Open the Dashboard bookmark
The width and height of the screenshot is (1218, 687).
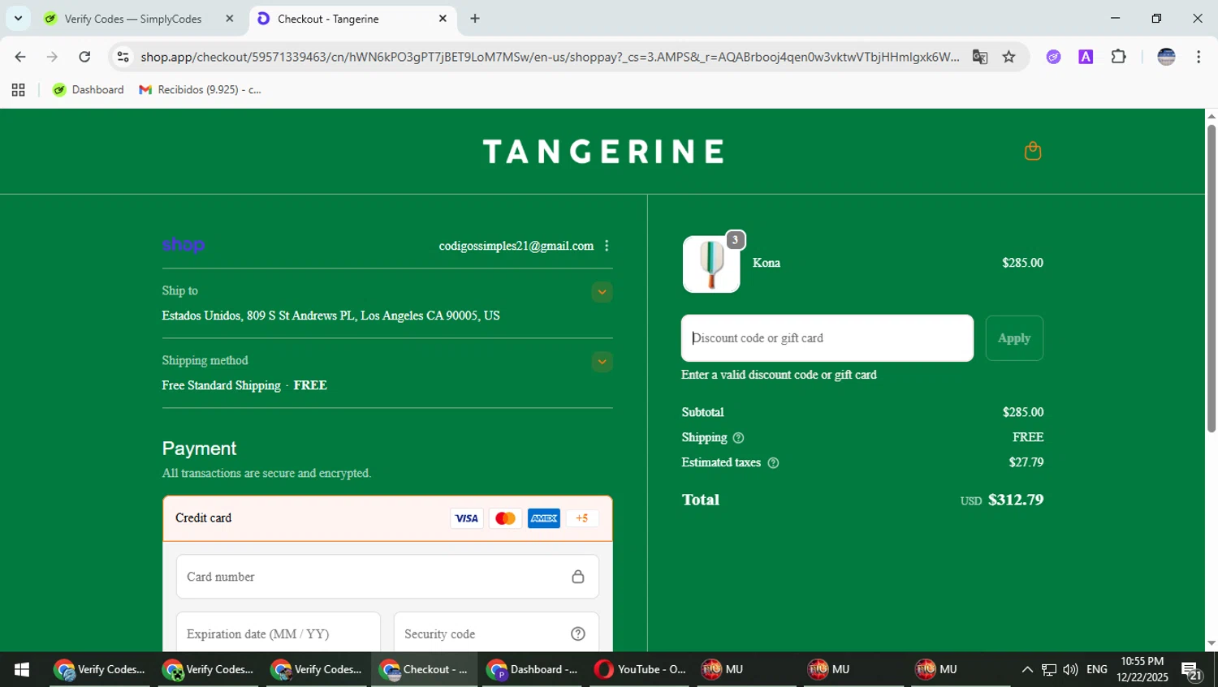[x=89, y=90]
